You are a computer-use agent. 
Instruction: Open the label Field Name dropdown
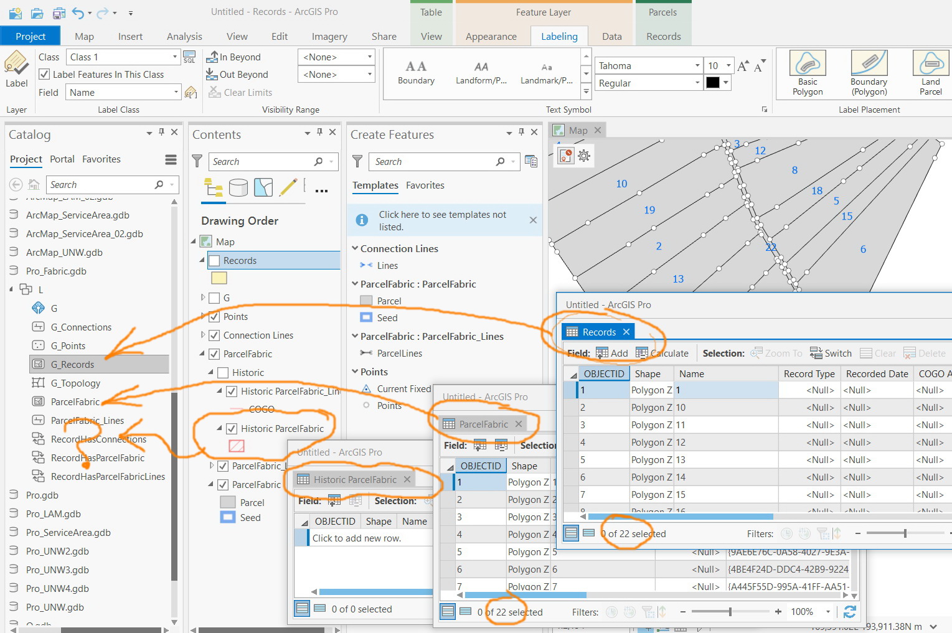click(176, 92)
